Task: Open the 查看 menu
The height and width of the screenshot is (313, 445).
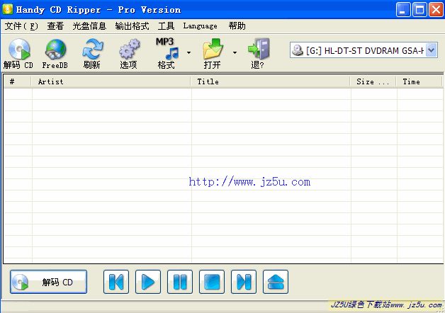Action: (55, 26)
